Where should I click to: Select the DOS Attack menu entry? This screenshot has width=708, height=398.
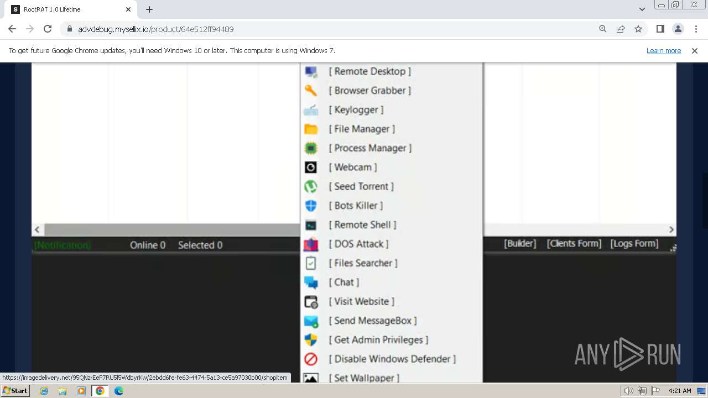click(x=358, y=244)
